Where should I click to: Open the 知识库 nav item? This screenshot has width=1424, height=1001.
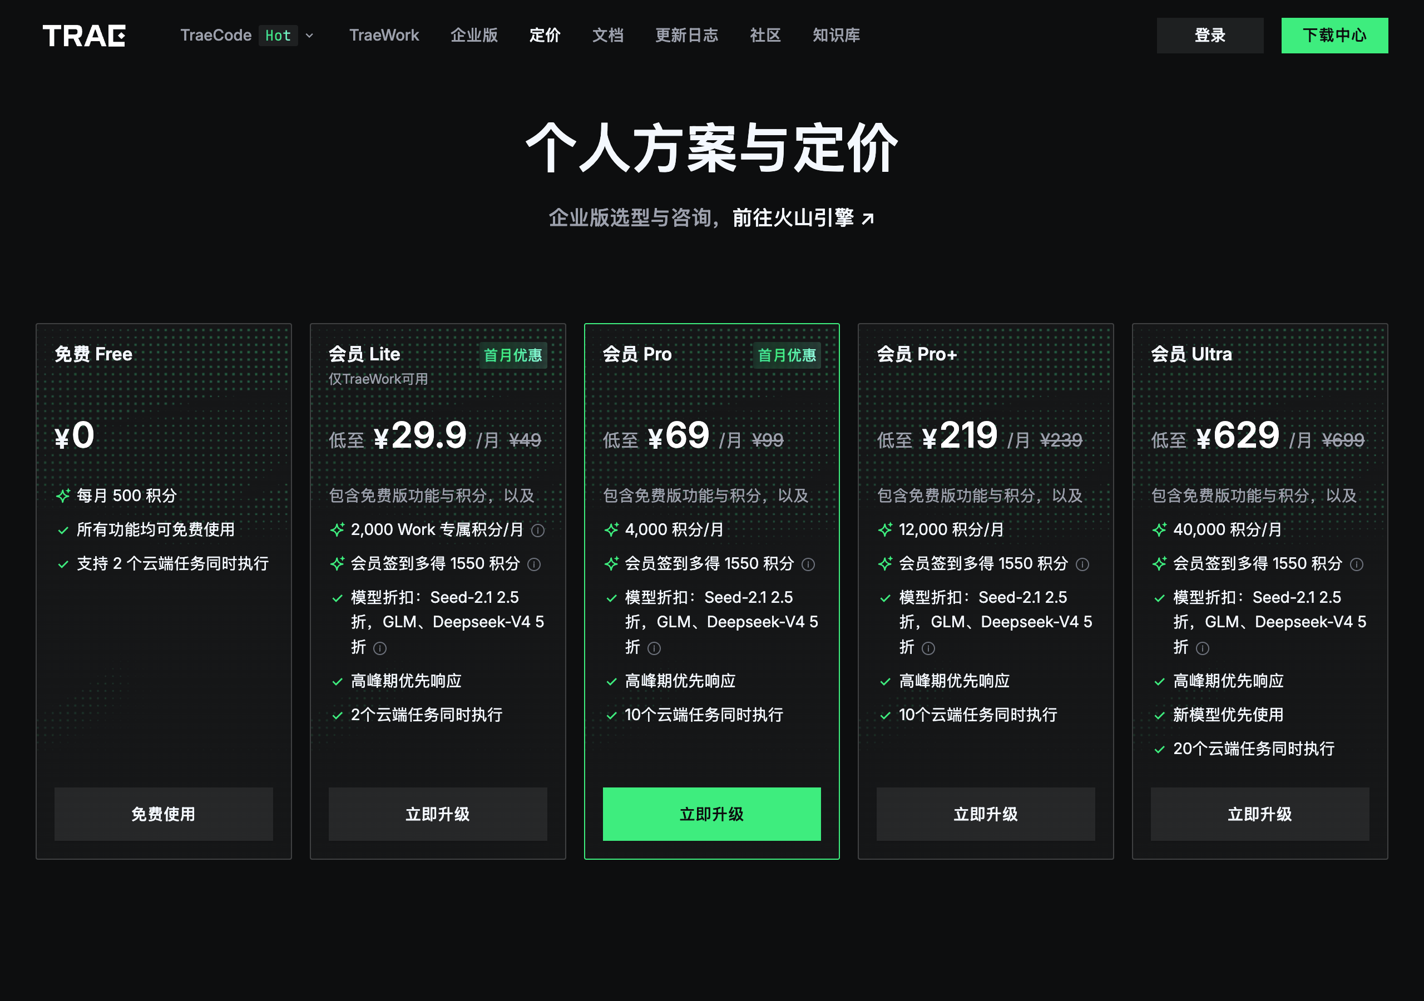tap(836, 36)
